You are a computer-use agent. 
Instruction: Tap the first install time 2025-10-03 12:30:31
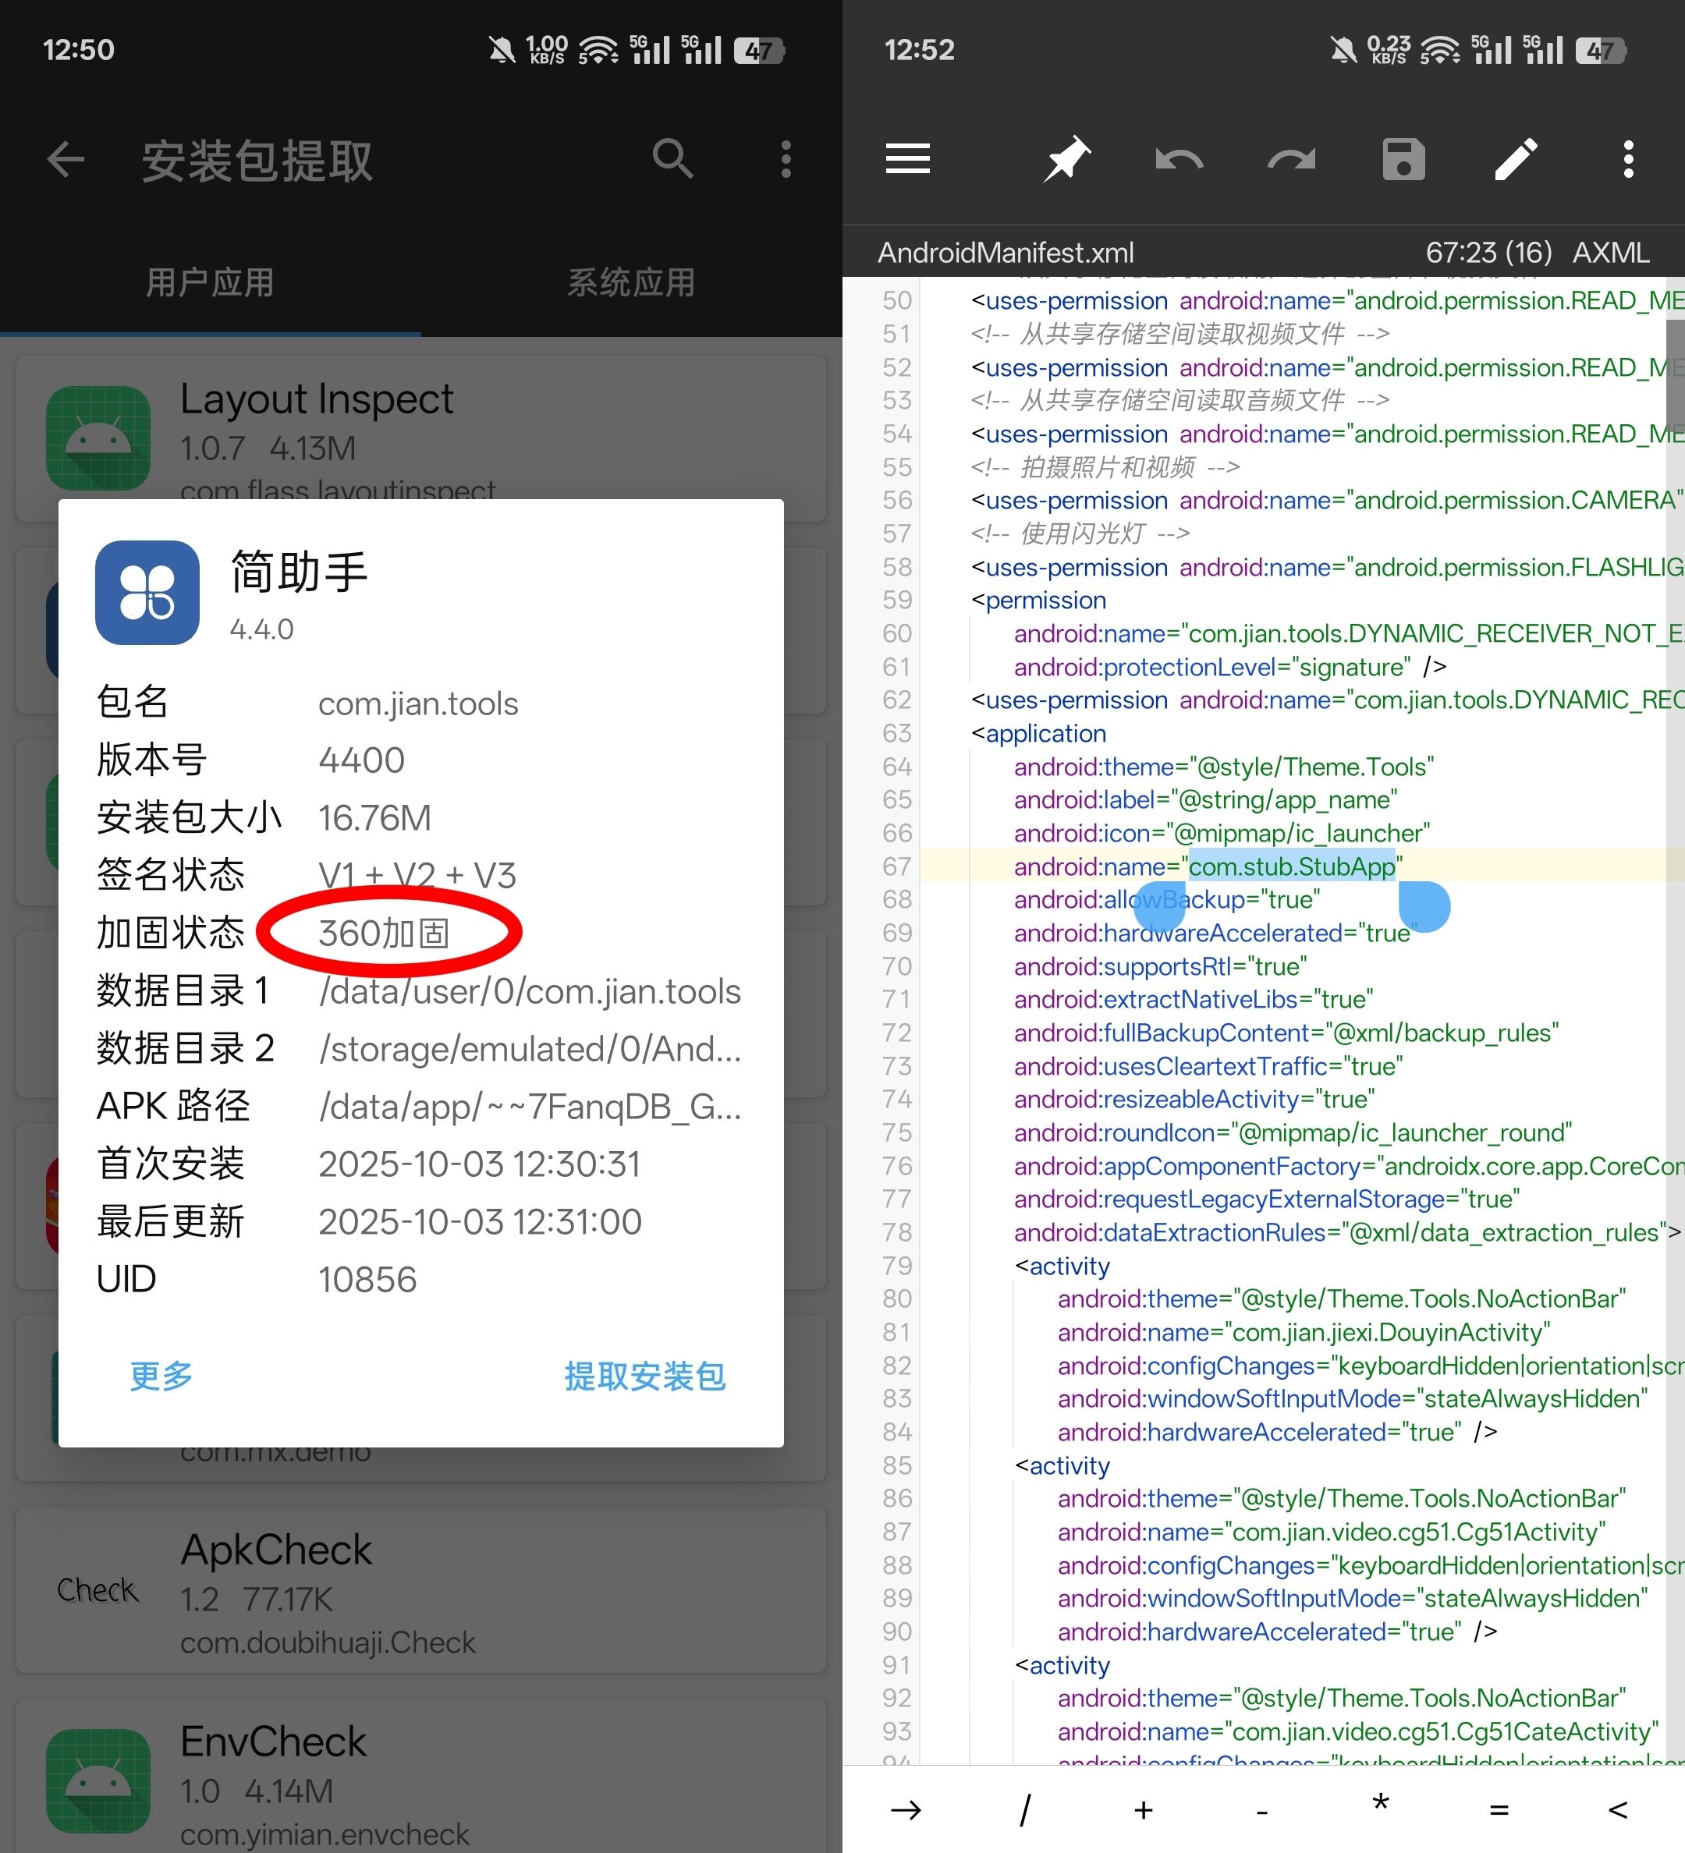pos(479,1164)
